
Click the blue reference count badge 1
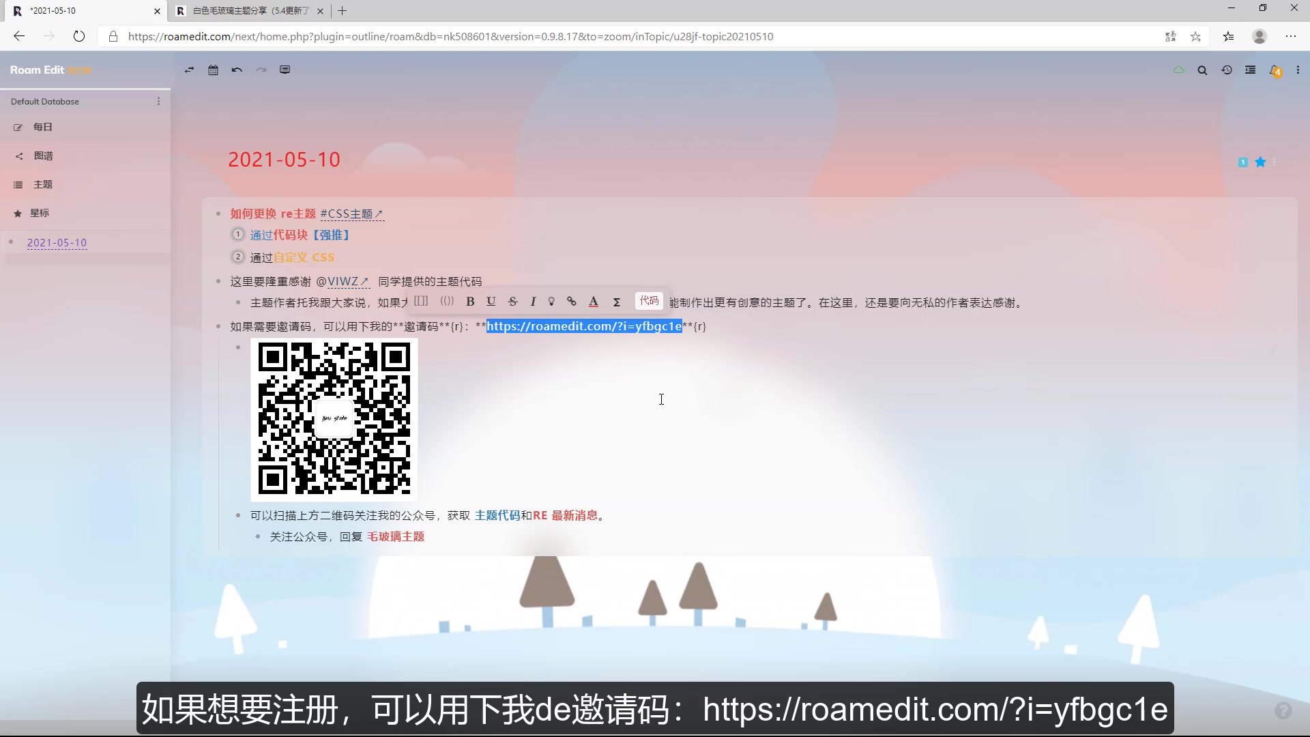pos(1243,162)
